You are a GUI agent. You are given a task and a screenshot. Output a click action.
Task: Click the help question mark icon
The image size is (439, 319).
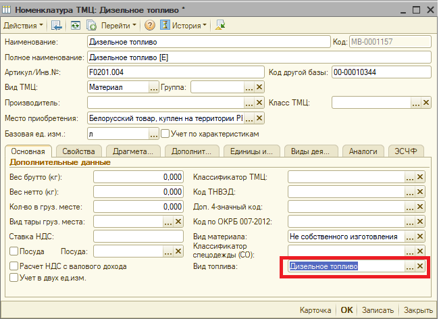tap(150, 25)
